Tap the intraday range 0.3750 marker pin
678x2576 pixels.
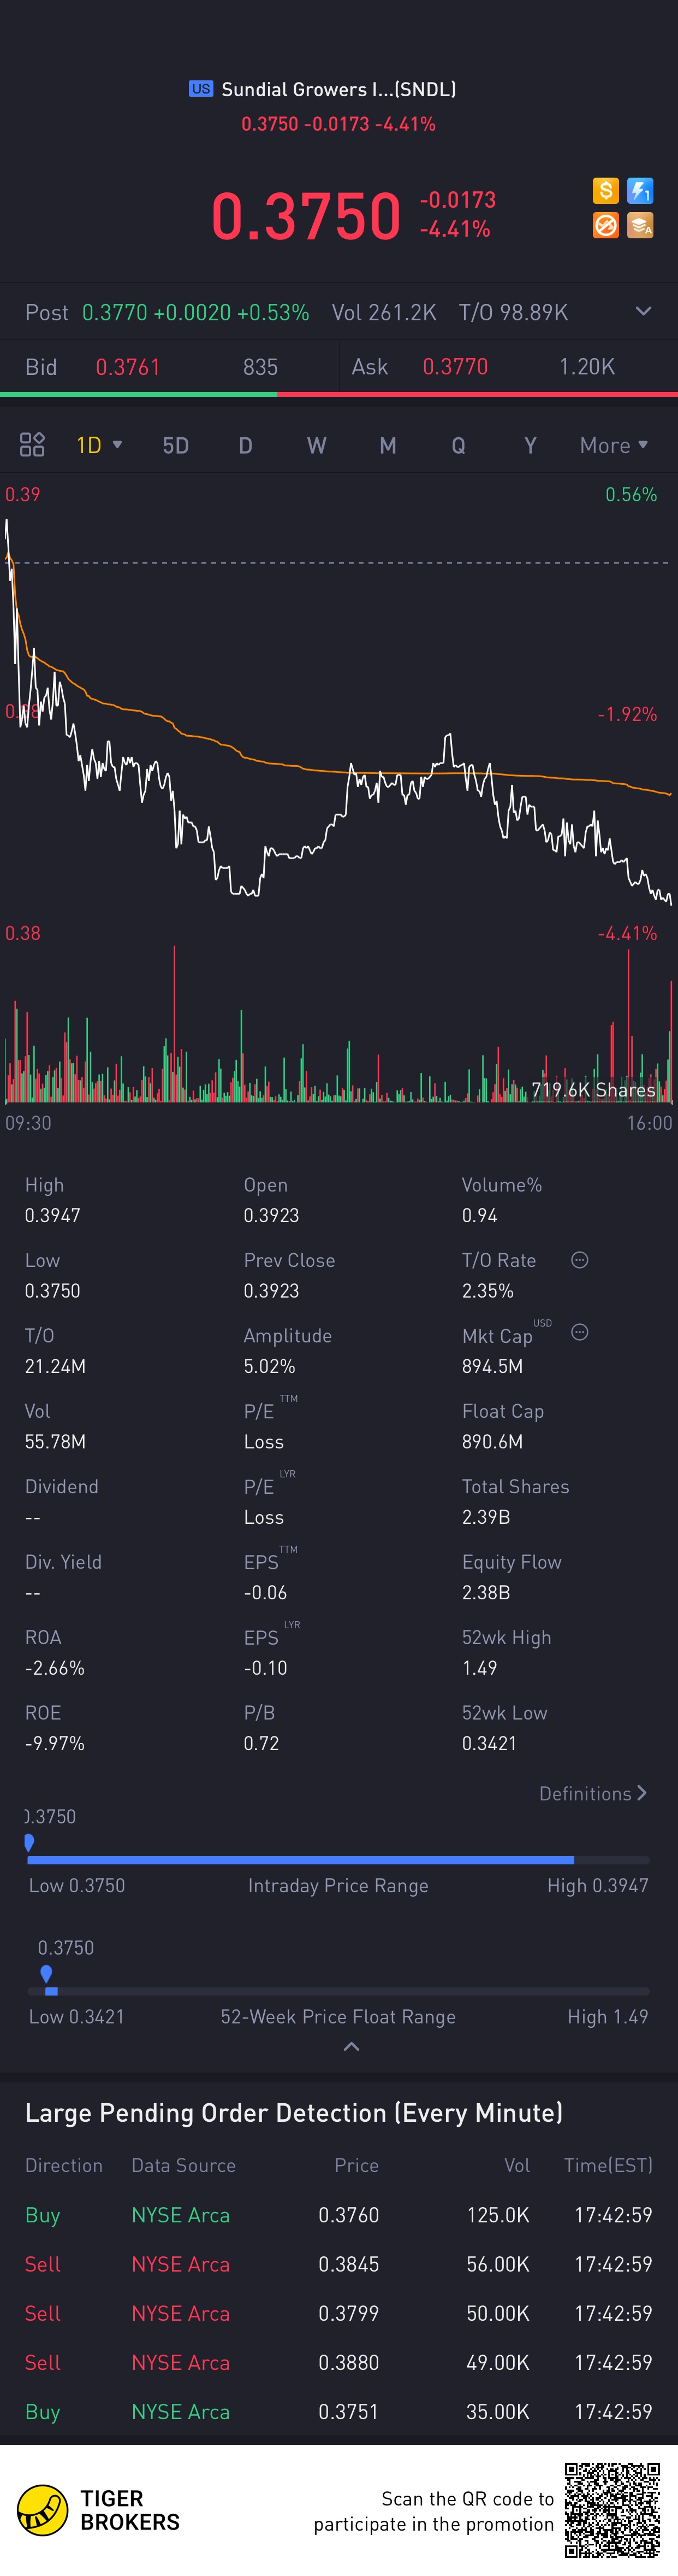pos(29,1842)
